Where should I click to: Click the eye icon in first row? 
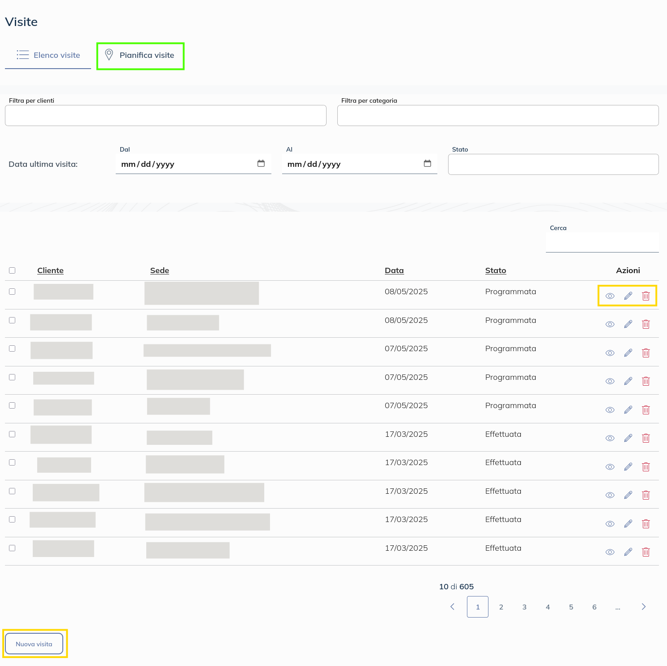pyautogui.click(x=610, y=296)
